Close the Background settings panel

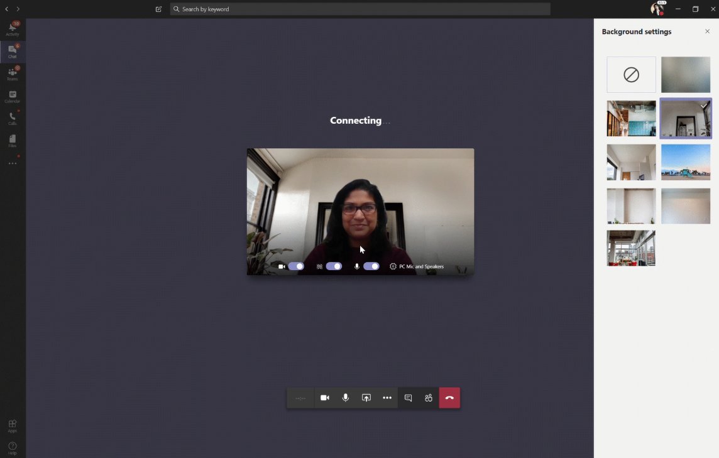tap(707, 31)
